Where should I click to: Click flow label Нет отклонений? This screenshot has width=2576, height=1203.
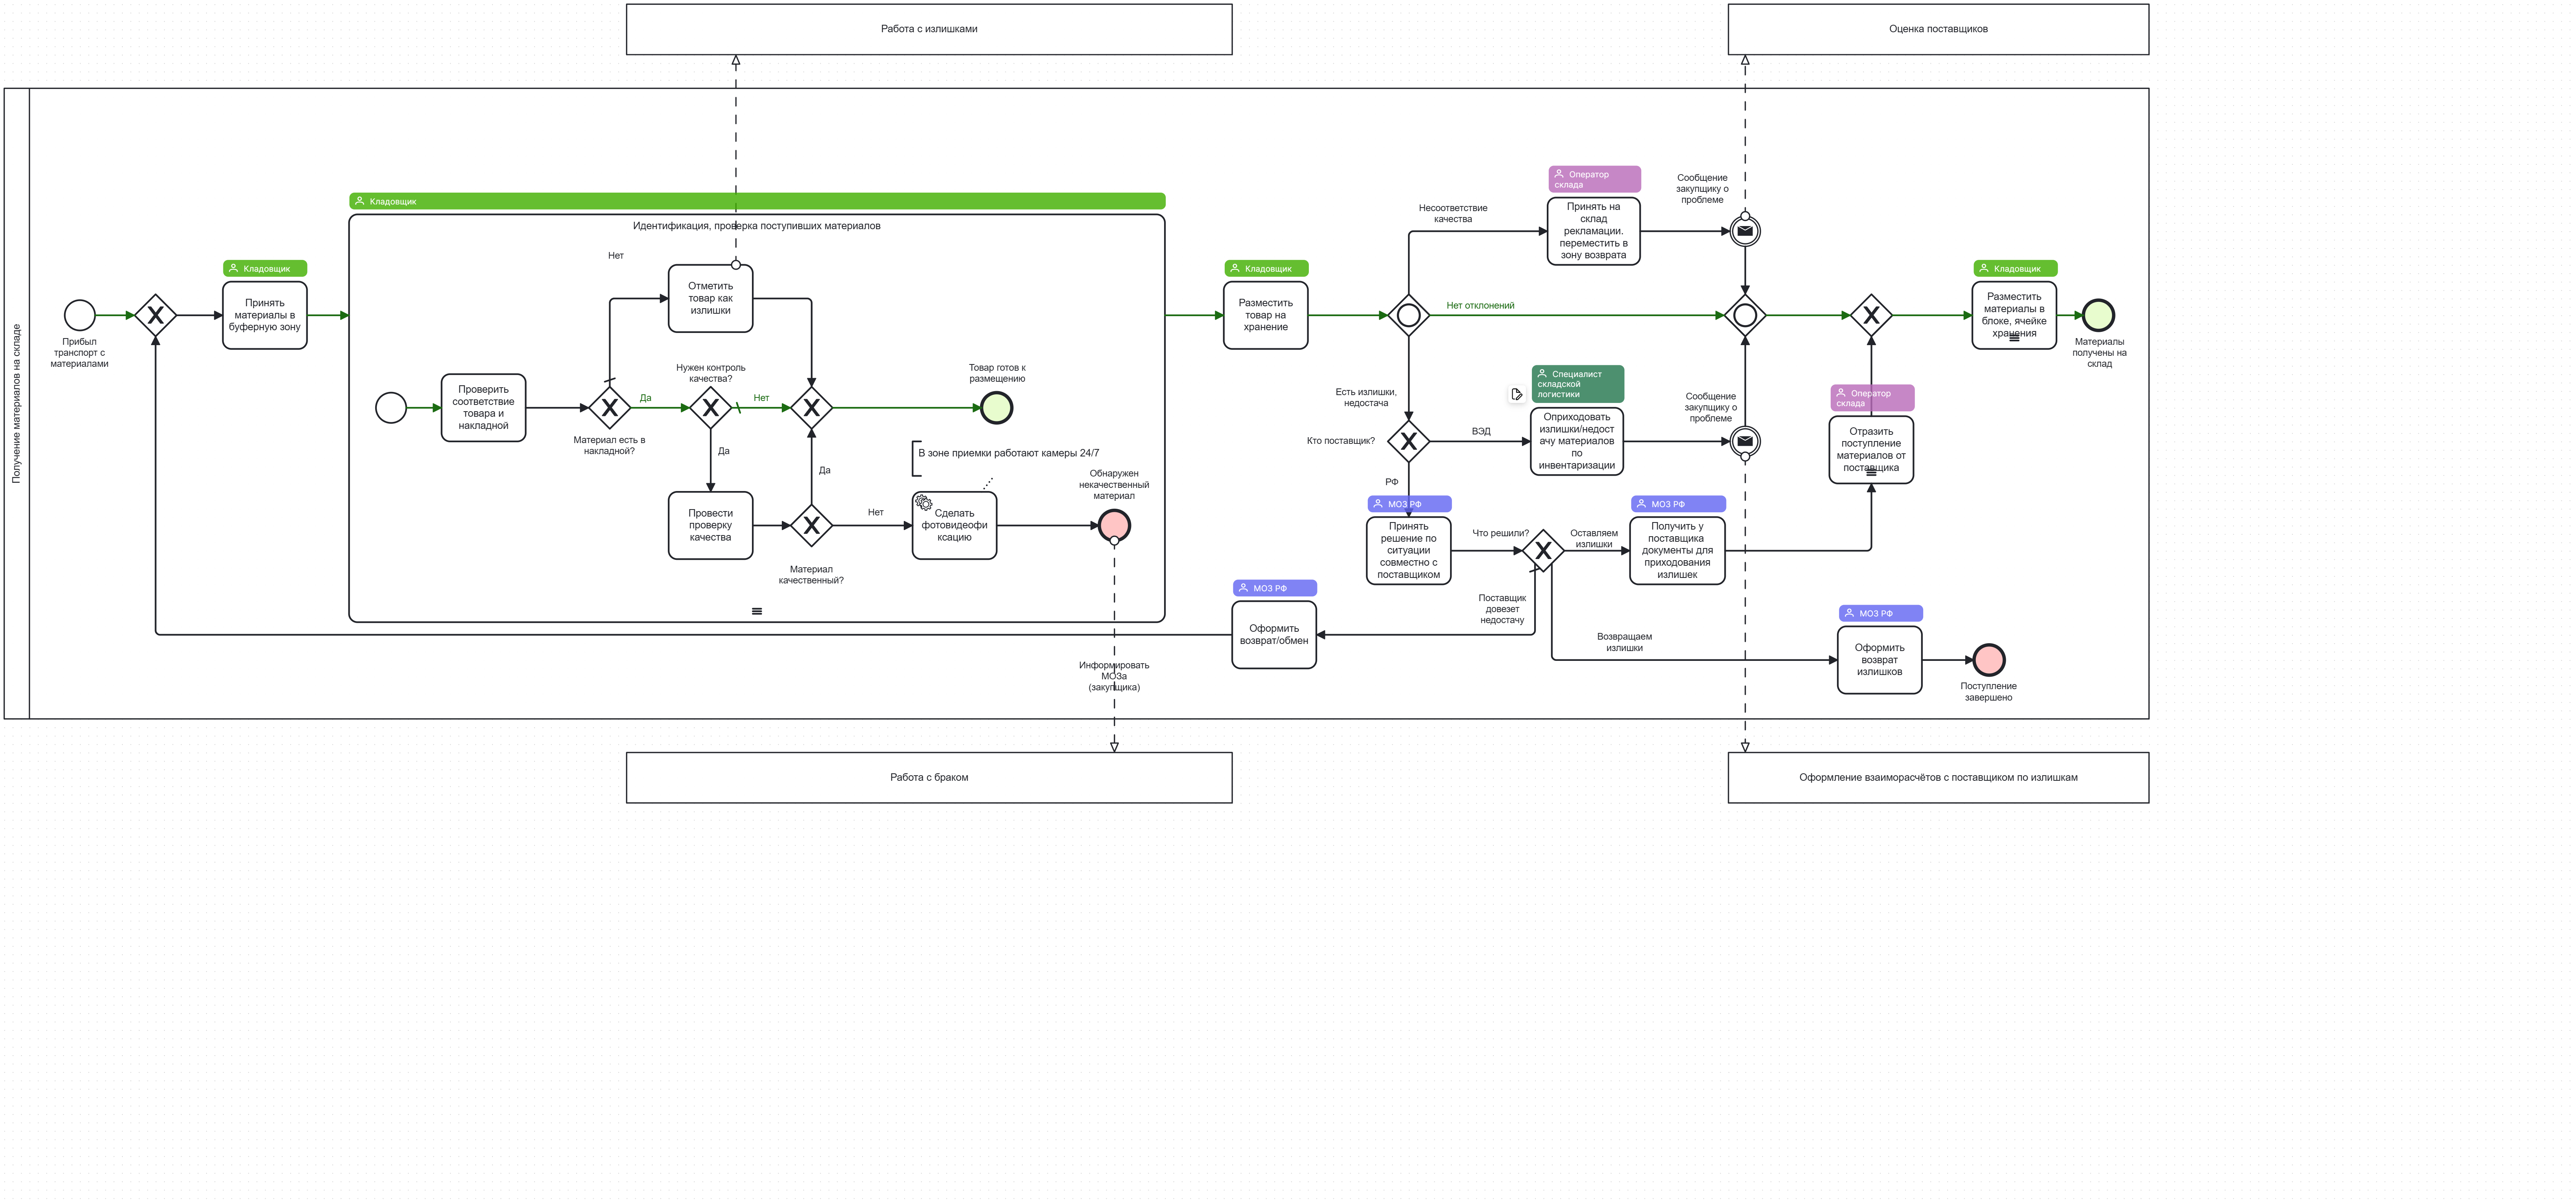[x=1480, y=306]
